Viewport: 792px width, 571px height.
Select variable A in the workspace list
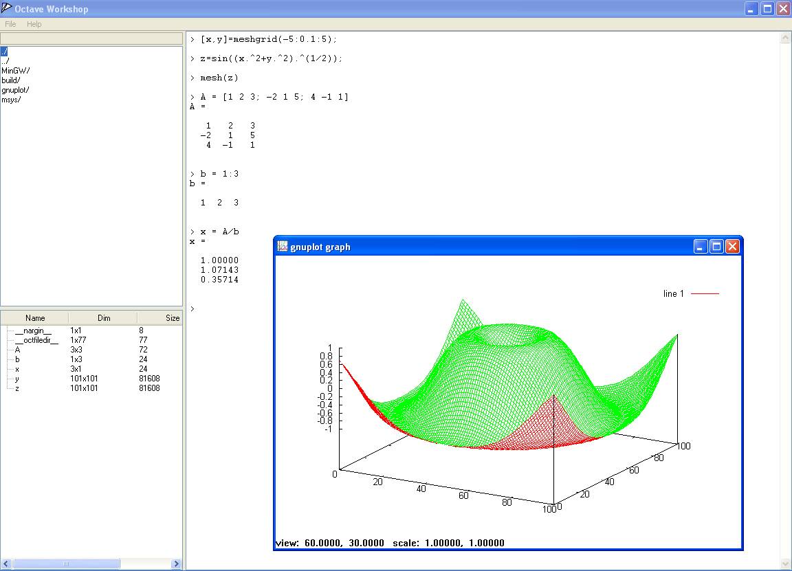tap(18, 350)
